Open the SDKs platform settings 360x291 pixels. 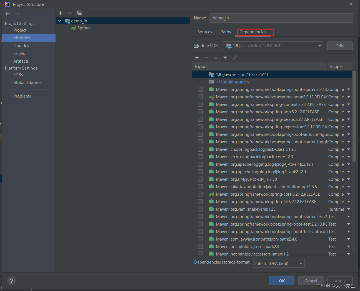click(18, 75)
